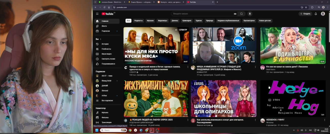This screenshot has height=134, width=330.
Task: Open Понравившиеся in the sidebar
Action: pyautogui.click(x=107, y=64)
